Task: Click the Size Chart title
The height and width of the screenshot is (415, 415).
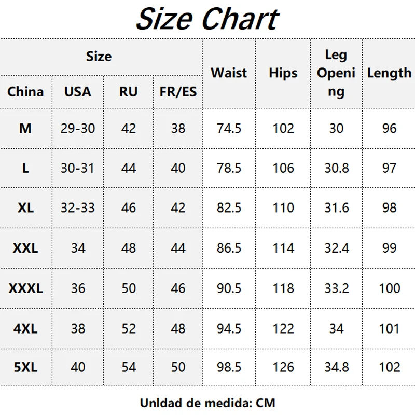Action: 208,19
